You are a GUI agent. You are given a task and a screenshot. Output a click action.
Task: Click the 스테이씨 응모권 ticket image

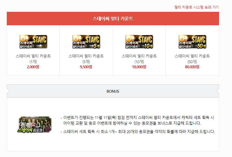coord(35,124)
